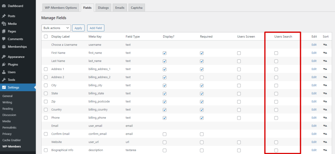
Task: Uncheck Display for First Name field
Action: (165, 53)
